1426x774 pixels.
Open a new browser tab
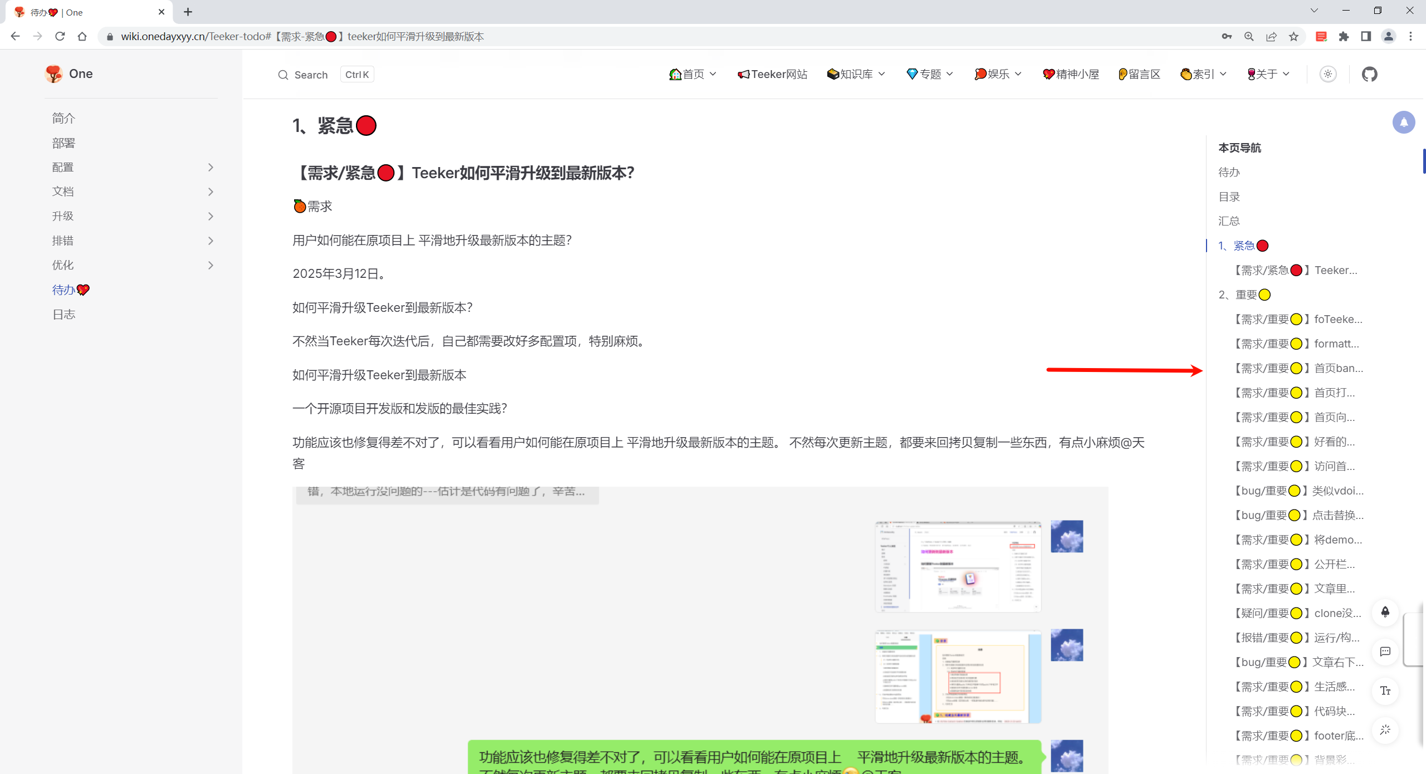pyautogui.click(x=188, y=12)
